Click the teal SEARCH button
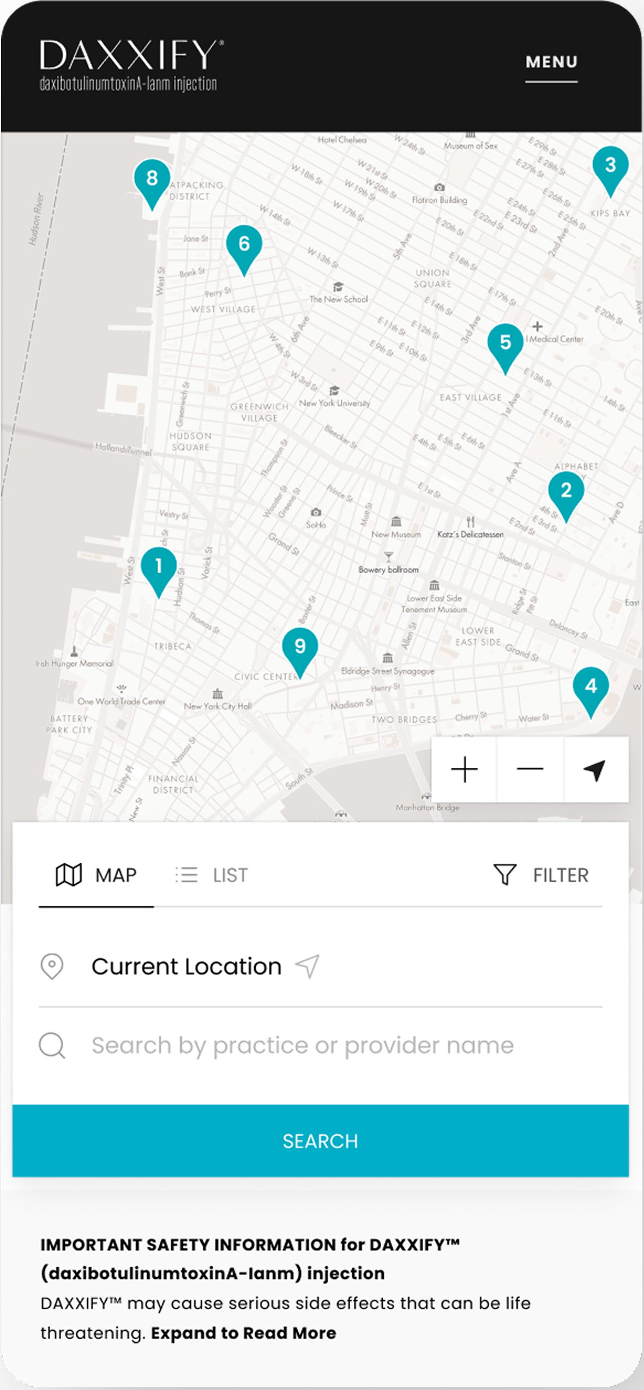Screen dimensions: 644x1390 320,1141
